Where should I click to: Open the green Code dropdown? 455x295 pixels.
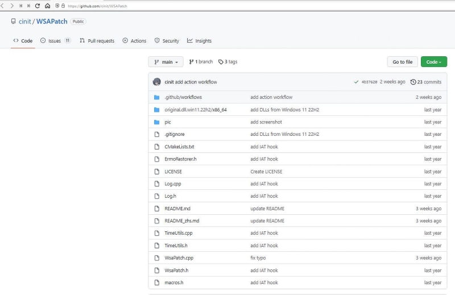(433, 62)
